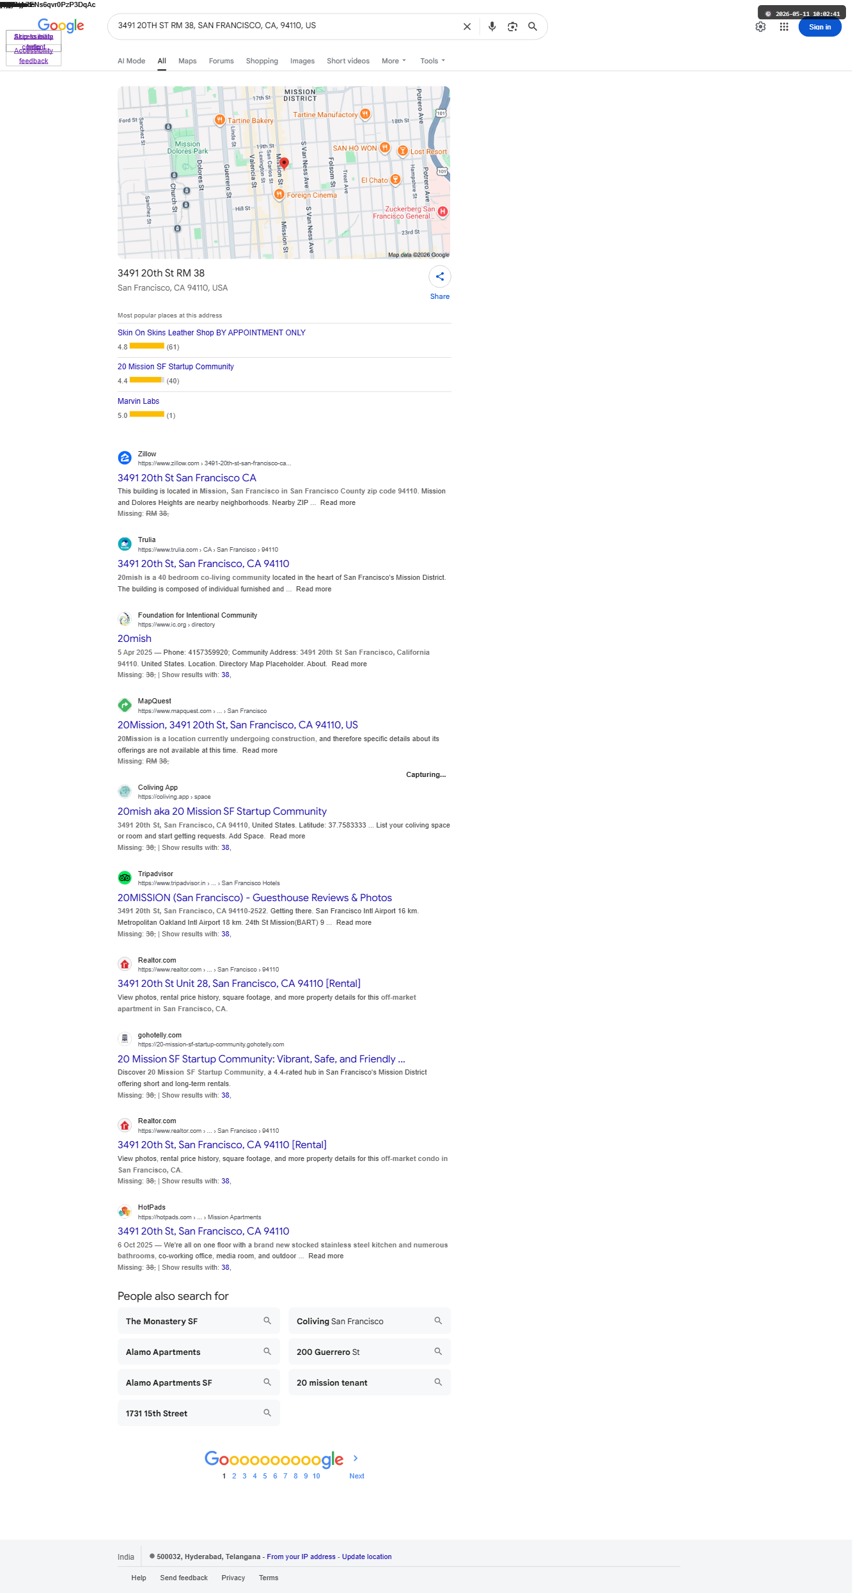Open the Privacy footer link
The width and height of the screenshot is (862, 1593).
233,1578
